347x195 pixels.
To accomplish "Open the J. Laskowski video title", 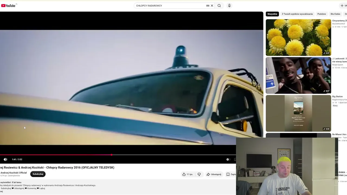I will [340, 60].
